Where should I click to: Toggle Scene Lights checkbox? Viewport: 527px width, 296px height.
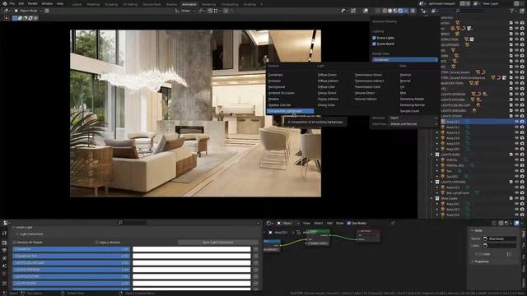coord(374,38)
